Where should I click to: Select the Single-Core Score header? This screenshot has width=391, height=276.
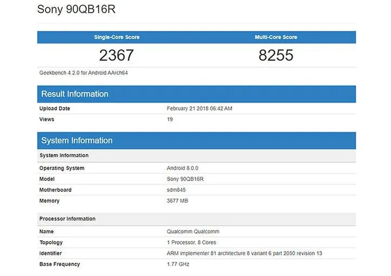click(x=117, y=37)
